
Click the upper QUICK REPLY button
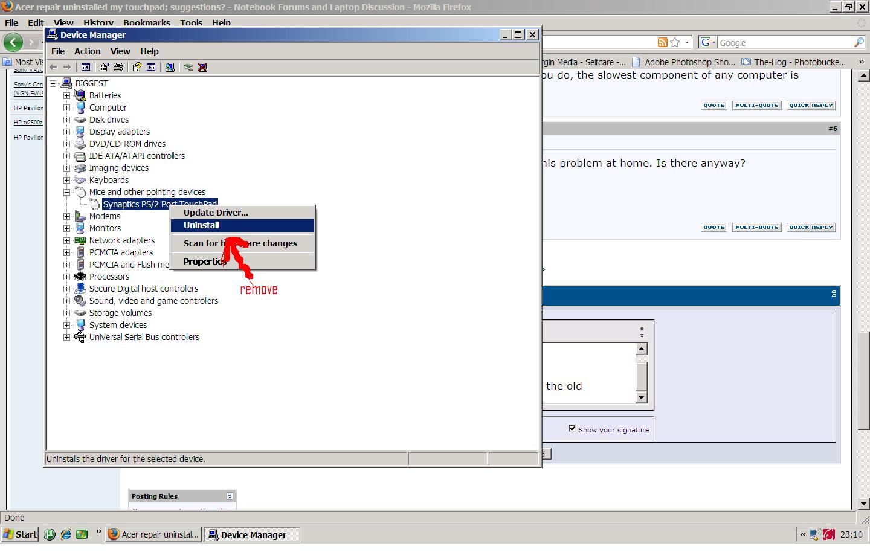pos(811,105)
